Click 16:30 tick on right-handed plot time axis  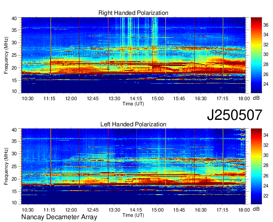pos(201,99)
